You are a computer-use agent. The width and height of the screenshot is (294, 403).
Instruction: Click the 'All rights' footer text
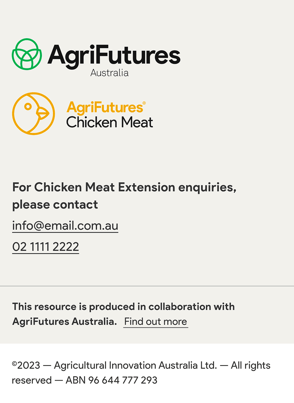point(251,366)
